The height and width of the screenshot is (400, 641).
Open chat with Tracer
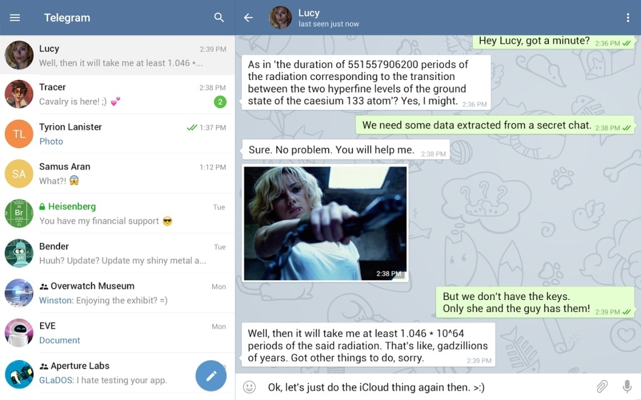point(117,94)
